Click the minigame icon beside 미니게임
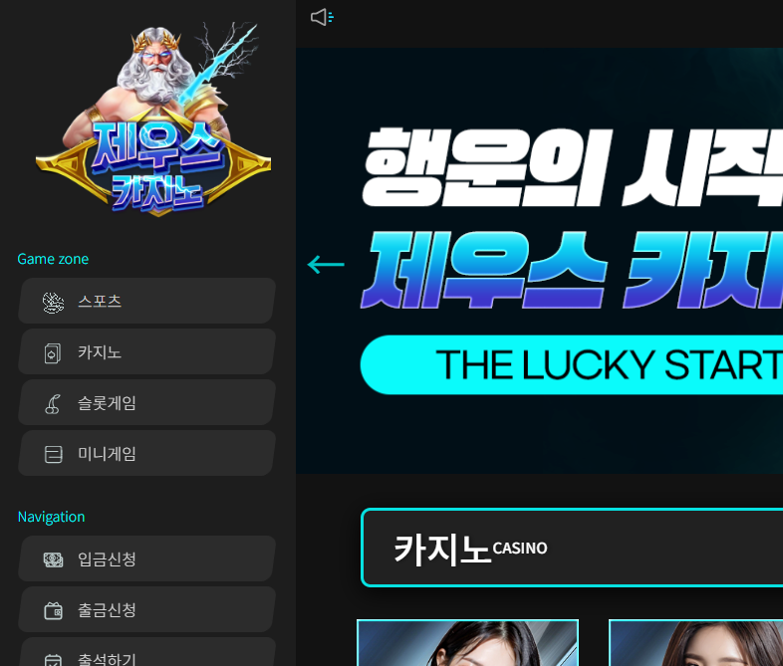 53,454
